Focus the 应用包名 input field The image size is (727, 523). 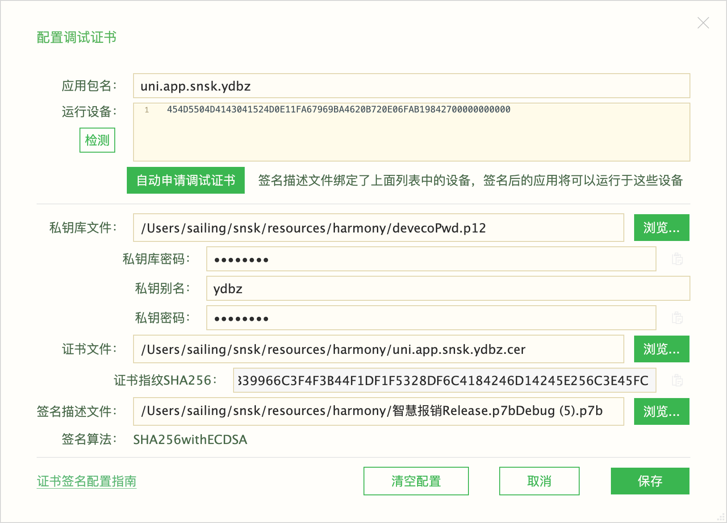tap(411, 86)
